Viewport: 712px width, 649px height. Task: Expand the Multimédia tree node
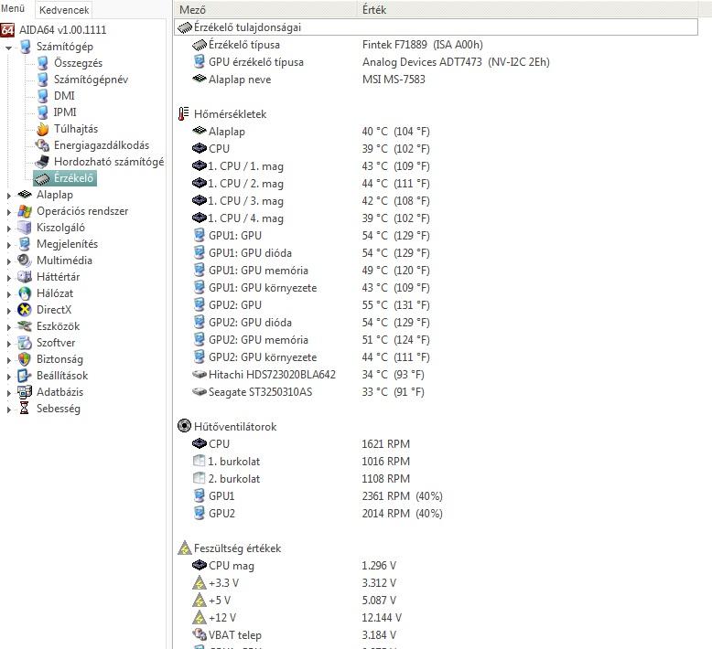coord(8,261)
